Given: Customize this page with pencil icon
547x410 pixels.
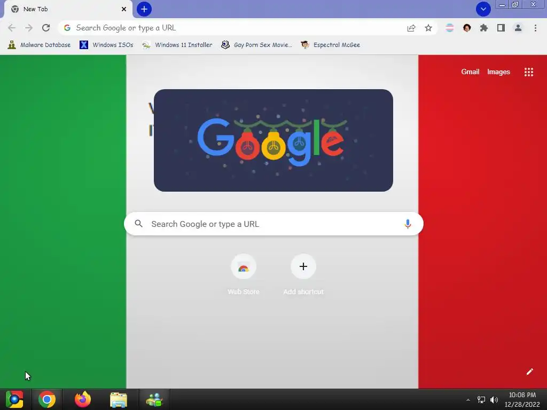Looking at the screenshot, I should (x=529, y=372).
